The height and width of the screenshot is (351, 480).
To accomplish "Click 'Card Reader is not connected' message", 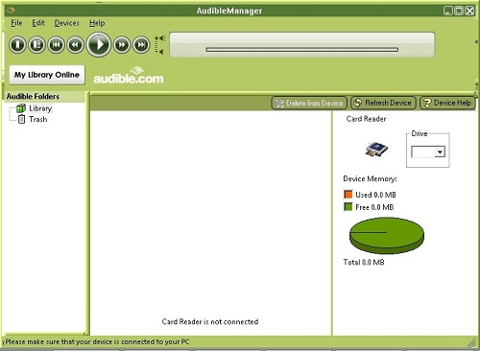I will (210, 321).
